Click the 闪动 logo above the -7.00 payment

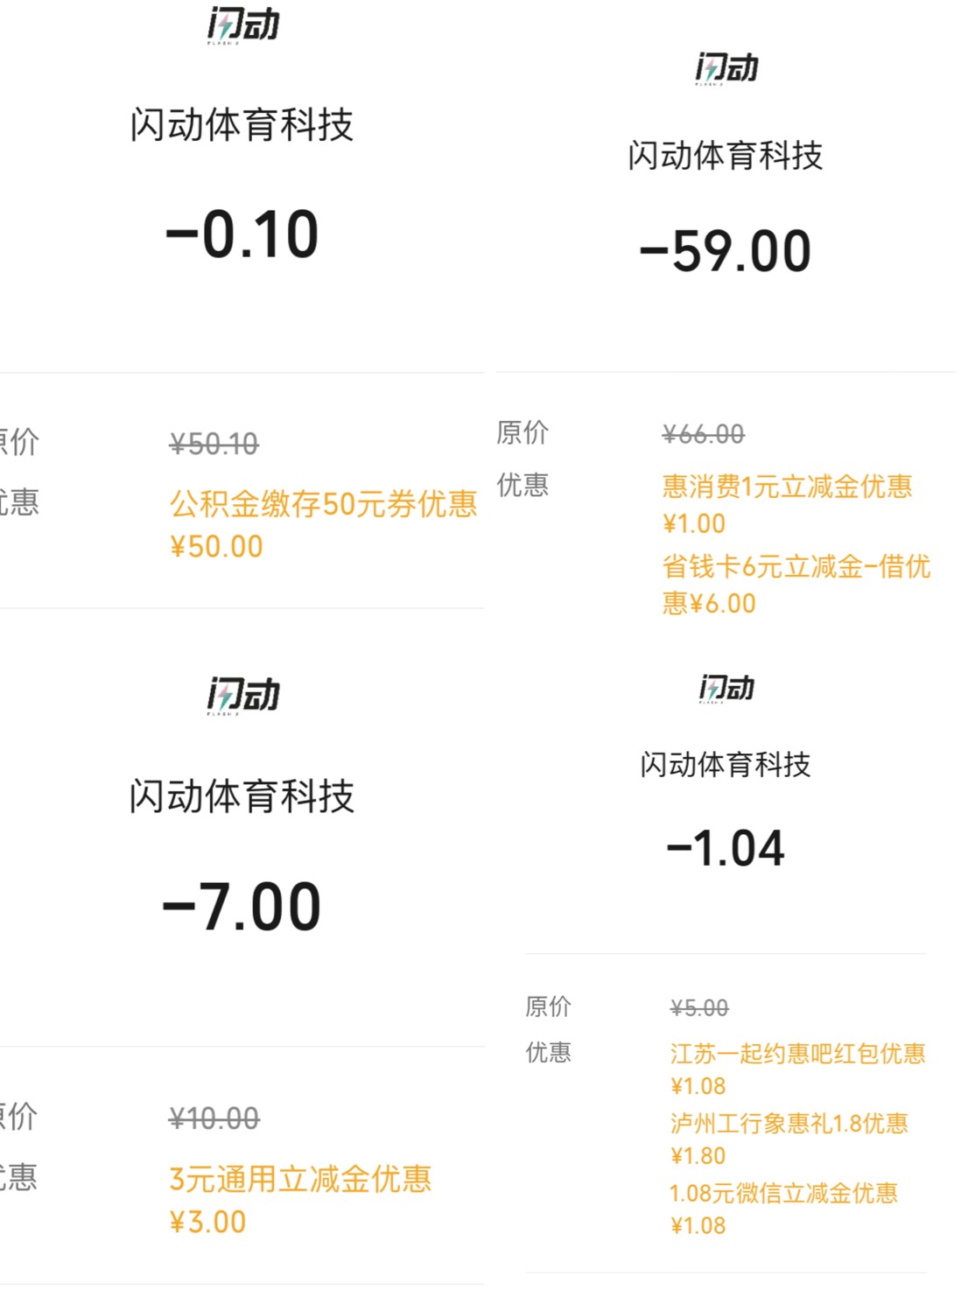pyautogui.click(x=243, y=695)
